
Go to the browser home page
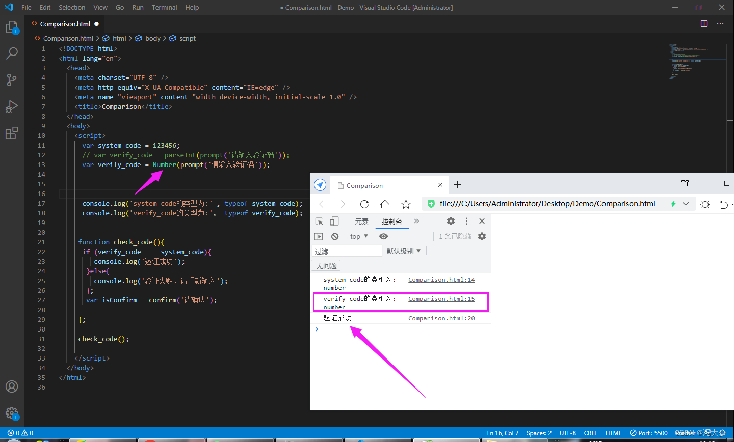385,204
